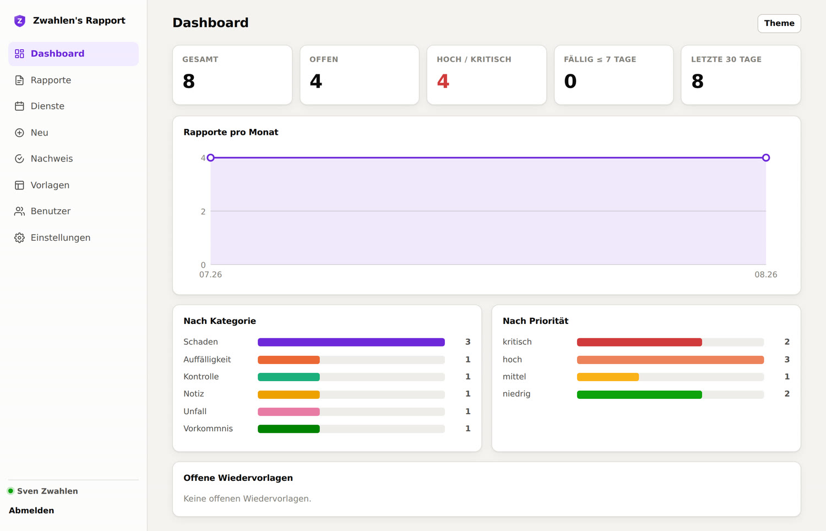
Task: Click the 07.26 axis label
Action: pos(210,274)
